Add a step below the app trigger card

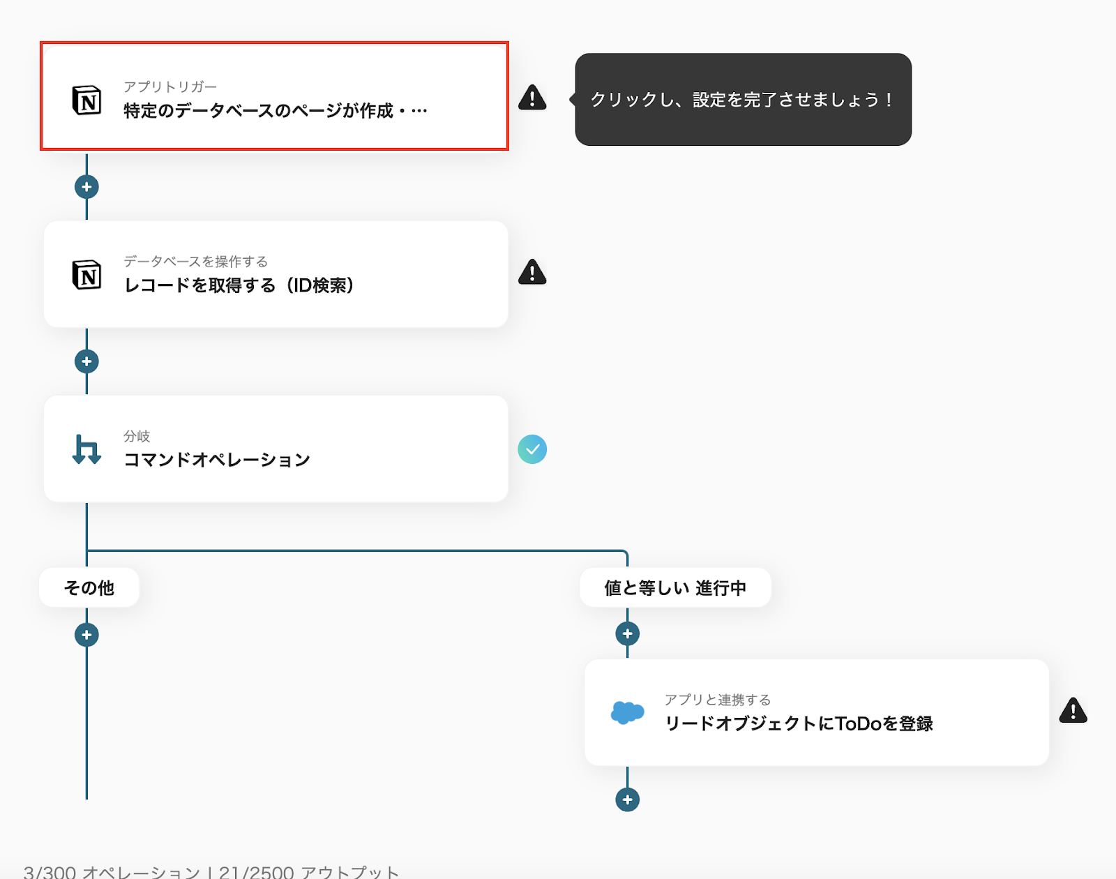coord(86,187)
